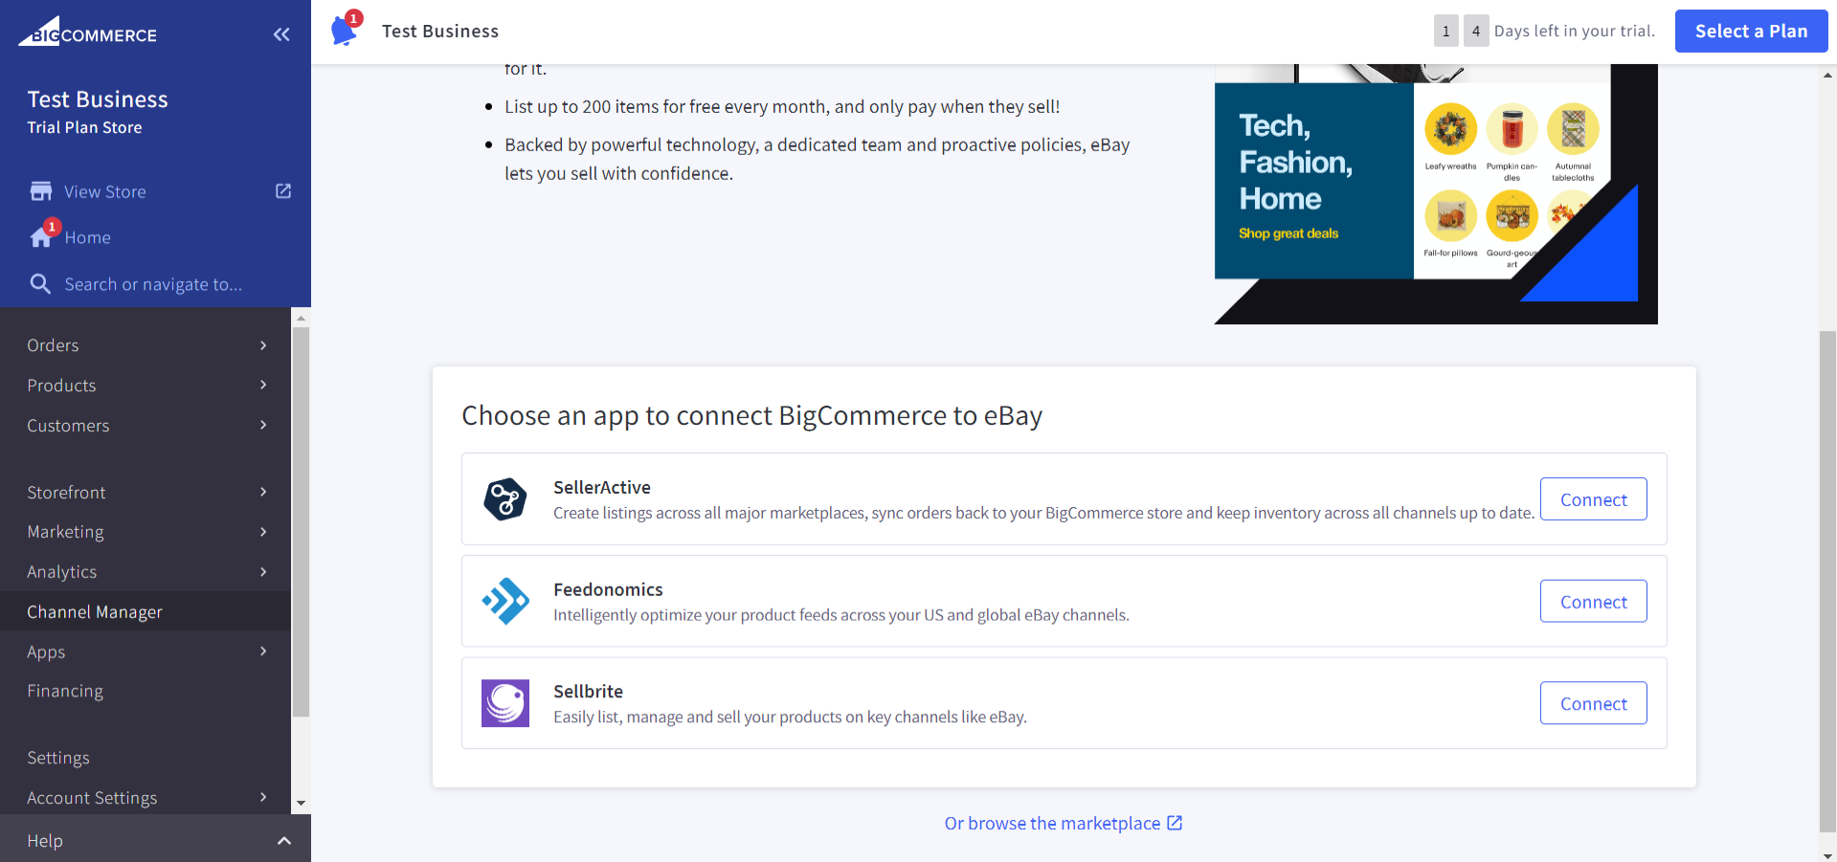Click the main page scrollbar thumb

click(1827, 582)
